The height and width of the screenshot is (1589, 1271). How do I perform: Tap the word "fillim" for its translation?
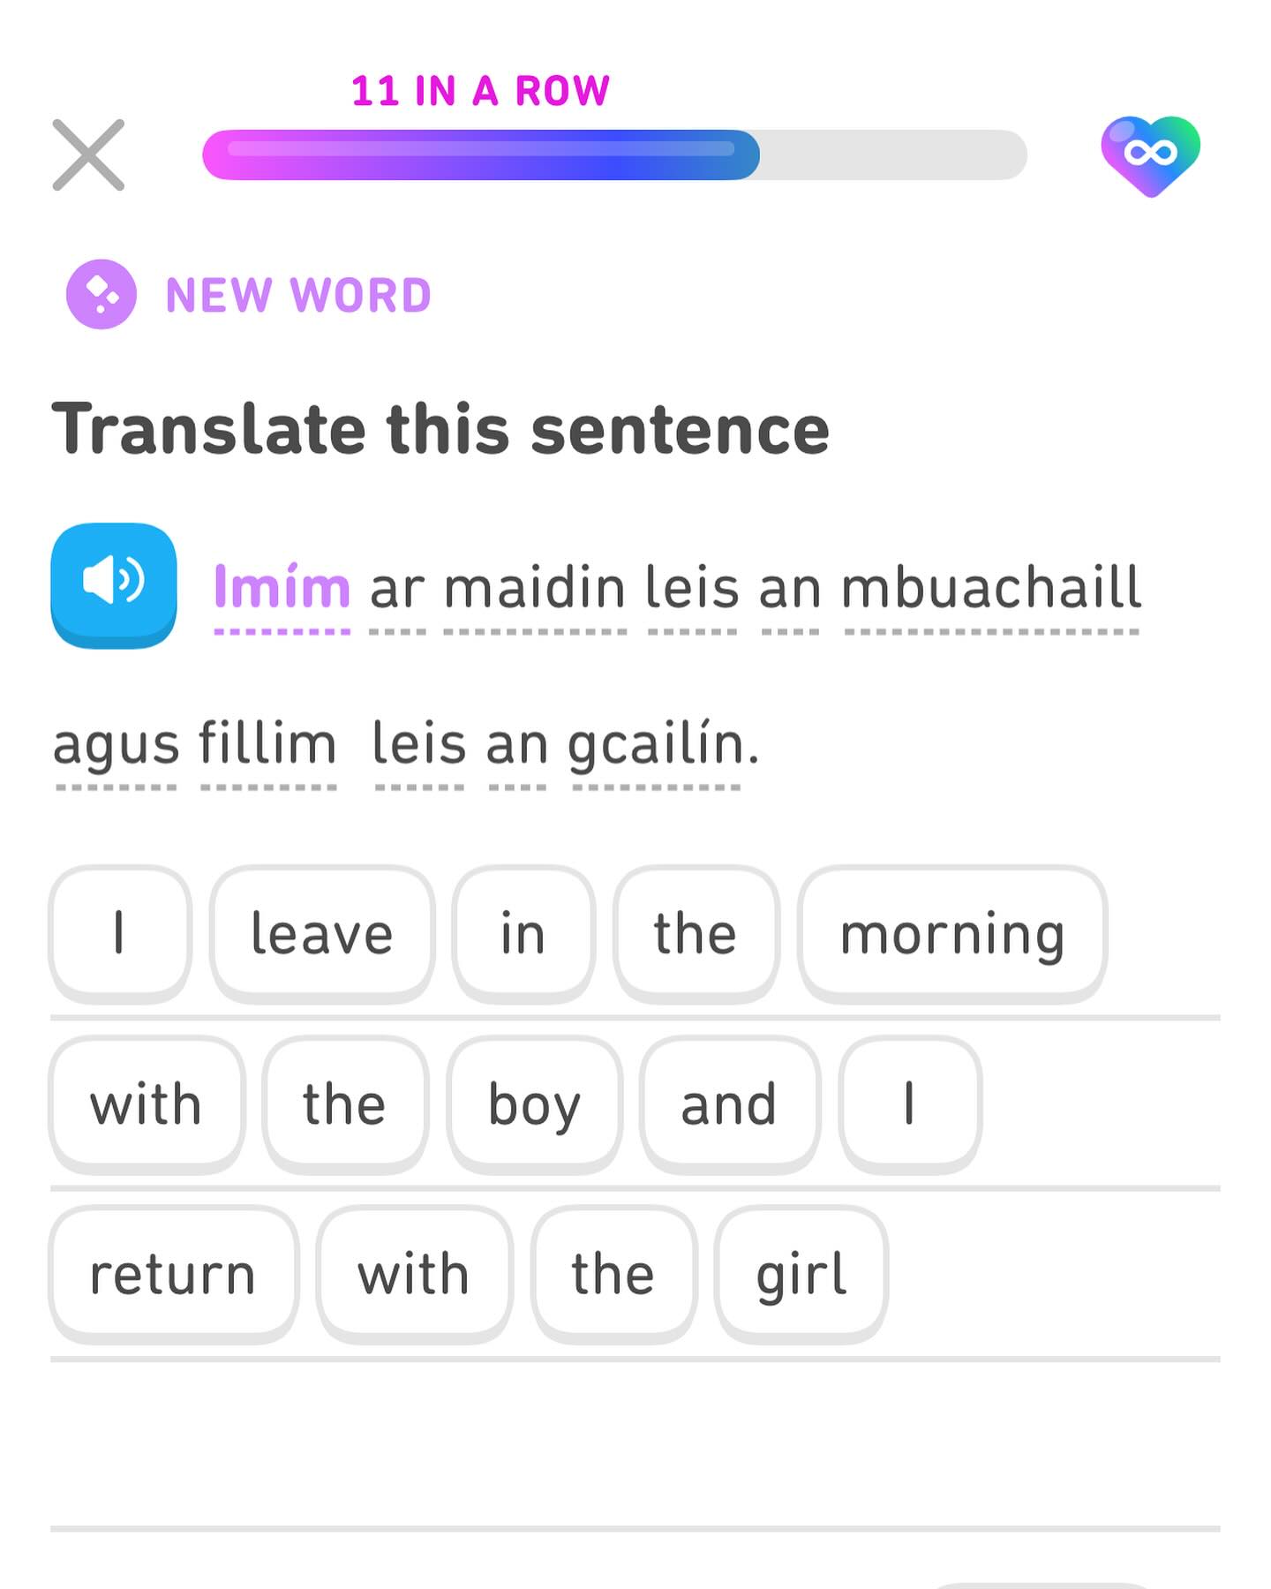(x=267, y=743)
